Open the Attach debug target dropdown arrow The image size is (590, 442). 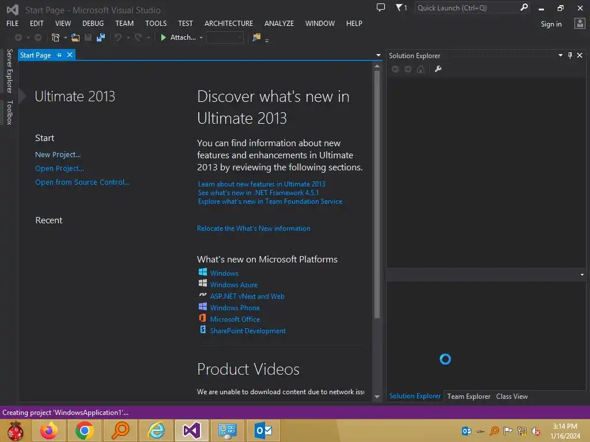click(x=201, y=37)
